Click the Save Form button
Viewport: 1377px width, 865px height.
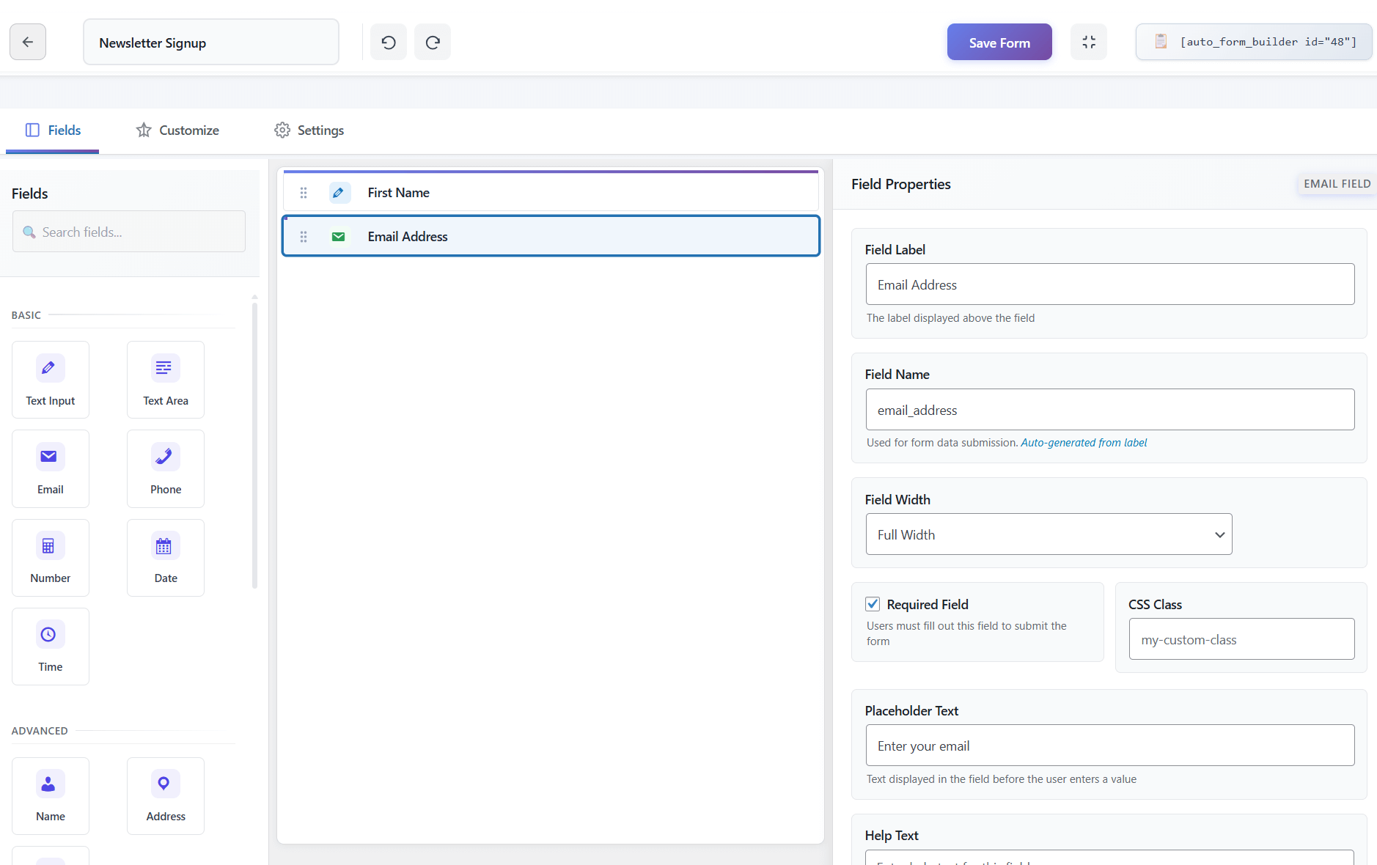(999, 42)
